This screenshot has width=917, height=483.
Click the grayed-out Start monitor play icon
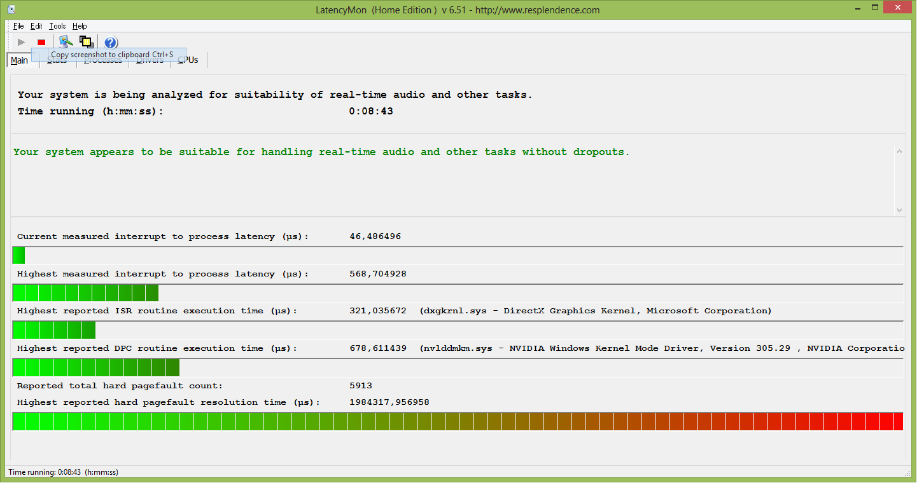tap(22, 43)
